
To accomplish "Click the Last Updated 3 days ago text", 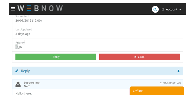I will pyautogui.click(x=23, y=34).
